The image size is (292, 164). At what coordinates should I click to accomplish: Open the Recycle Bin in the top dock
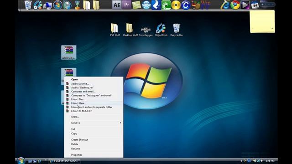pyautogui.click(x=28, y=5)
